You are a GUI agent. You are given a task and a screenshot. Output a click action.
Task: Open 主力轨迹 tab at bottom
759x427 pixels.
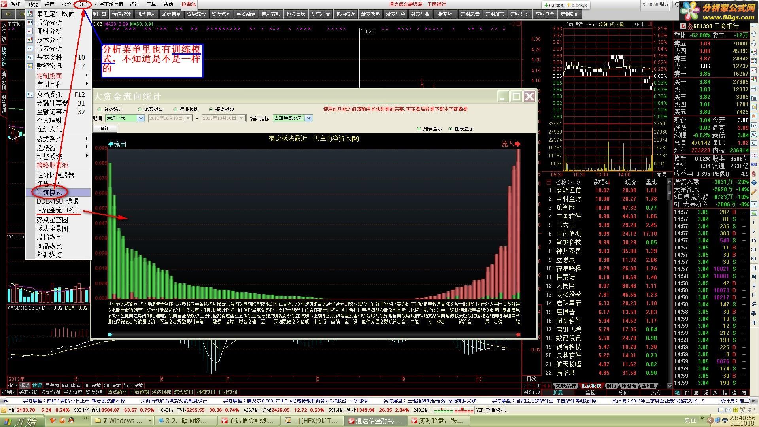[73, 392]
